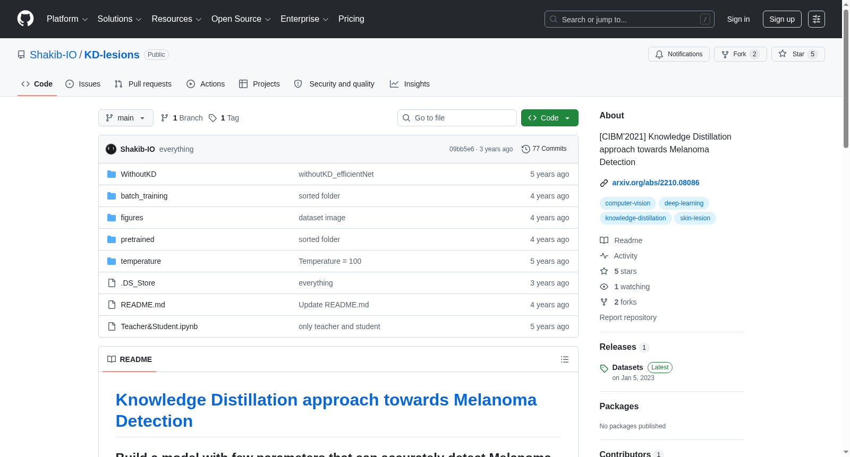Click the tag icon beside 1 Tag
The image size is (850, 457).
click(212, 118)
